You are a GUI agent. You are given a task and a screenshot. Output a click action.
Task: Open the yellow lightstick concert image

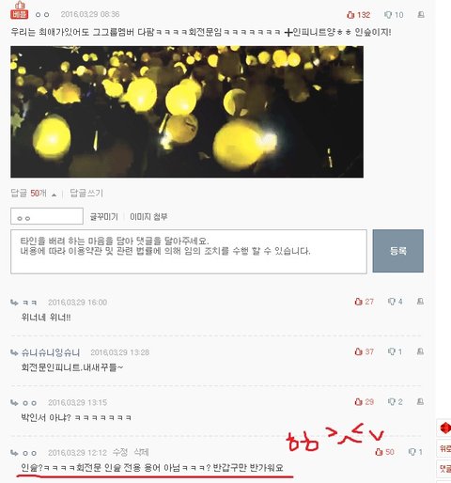pos(187,112)
